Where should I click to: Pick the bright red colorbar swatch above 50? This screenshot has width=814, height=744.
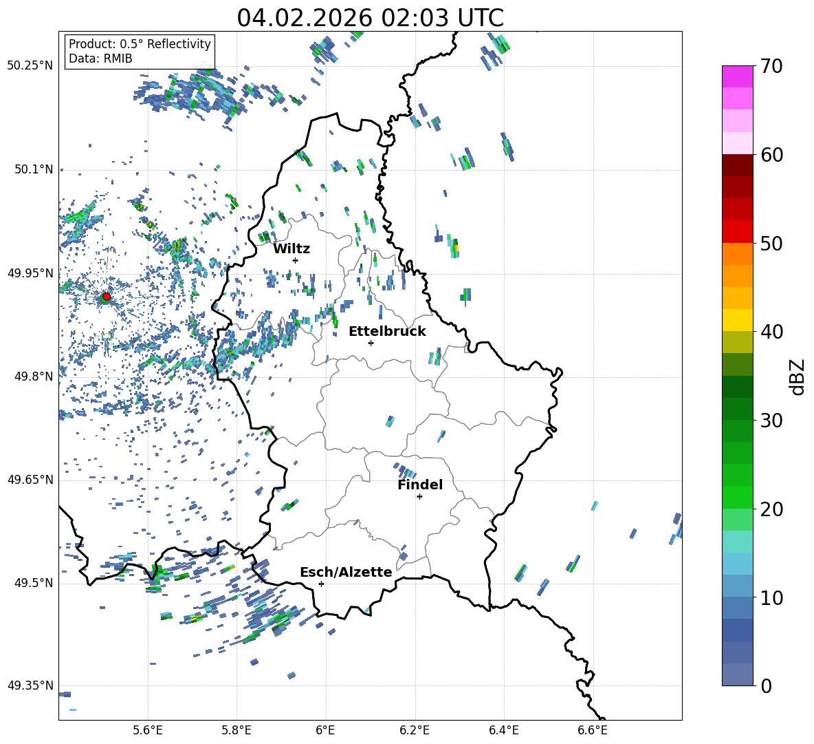(x=738, y=231)
